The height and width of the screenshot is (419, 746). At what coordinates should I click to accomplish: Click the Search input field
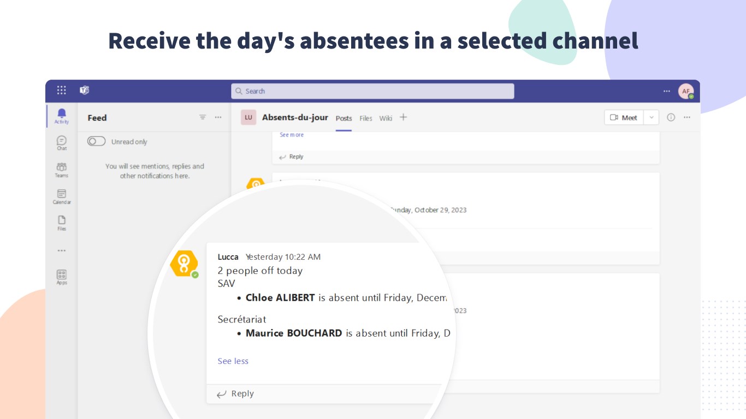(x=372, y=91)
